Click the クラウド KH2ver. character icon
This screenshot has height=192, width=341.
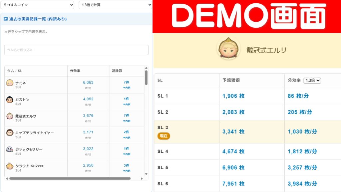[10, 166]
